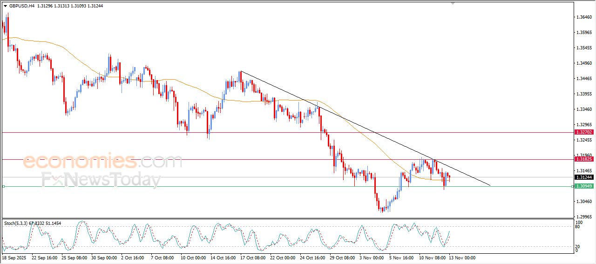
Task: Click the current price 1.31244 label
Action: pyautogui.click(x=584, y=177)
